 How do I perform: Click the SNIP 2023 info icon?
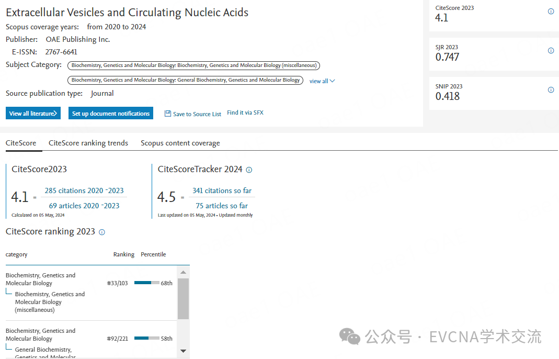(551, 90)
